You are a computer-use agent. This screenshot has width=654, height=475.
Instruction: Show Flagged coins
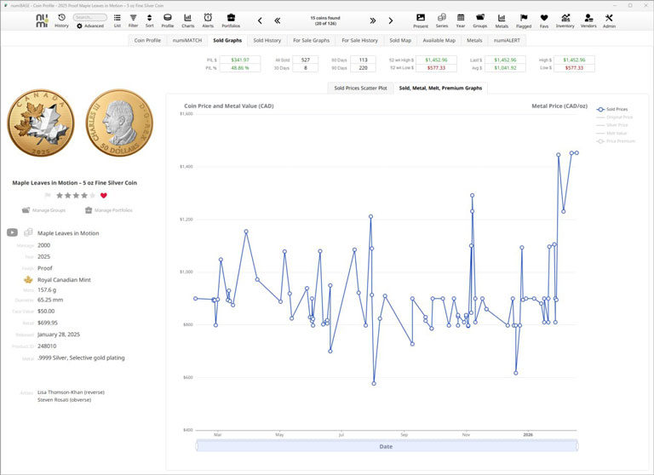pos(524,20)
